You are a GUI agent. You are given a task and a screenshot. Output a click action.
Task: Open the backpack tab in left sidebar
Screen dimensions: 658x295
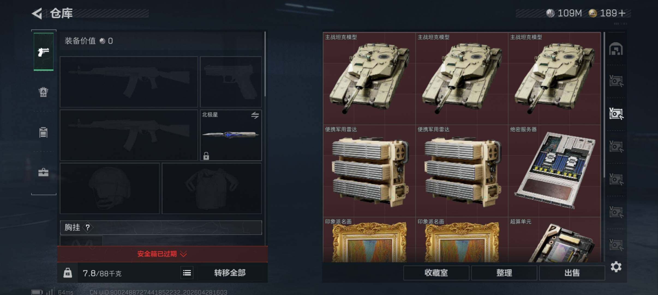(x=43, y=92)
